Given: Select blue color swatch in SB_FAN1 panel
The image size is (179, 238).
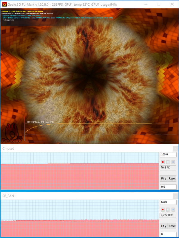Looking at the screenshot, I should click(x=173, y=210).
